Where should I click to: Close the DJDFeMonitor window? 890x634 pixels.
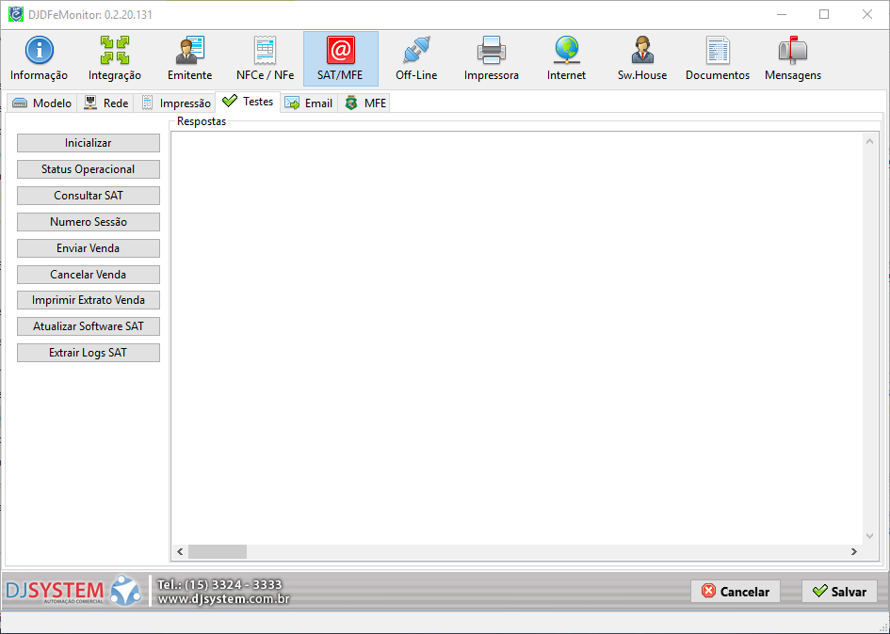867,15
